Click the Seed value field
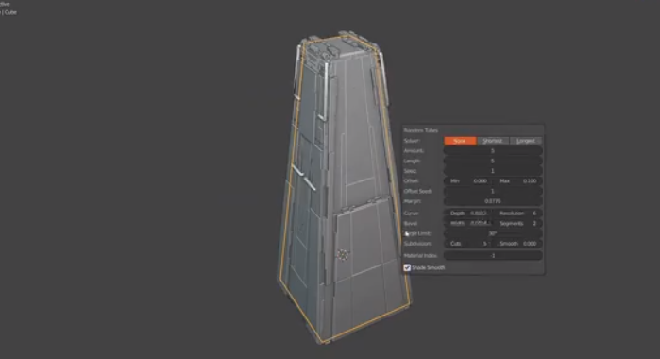Viewport: 660px width, 359px height. click(493, 171)
